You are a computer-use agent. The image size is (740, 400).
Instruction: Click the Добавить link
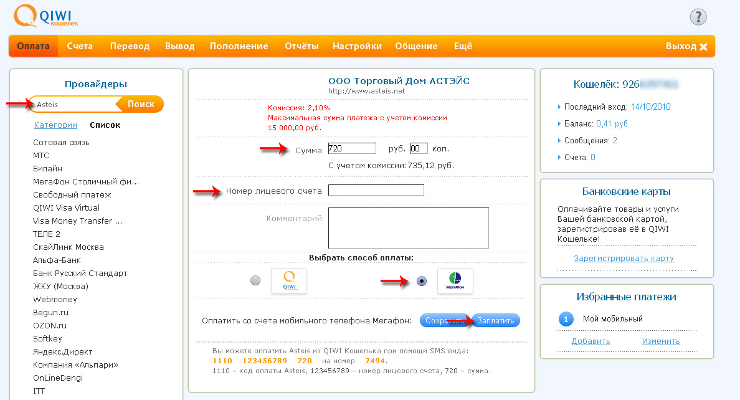591,341
